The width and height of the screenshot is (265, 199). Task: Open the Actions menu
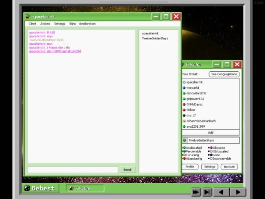45,24
